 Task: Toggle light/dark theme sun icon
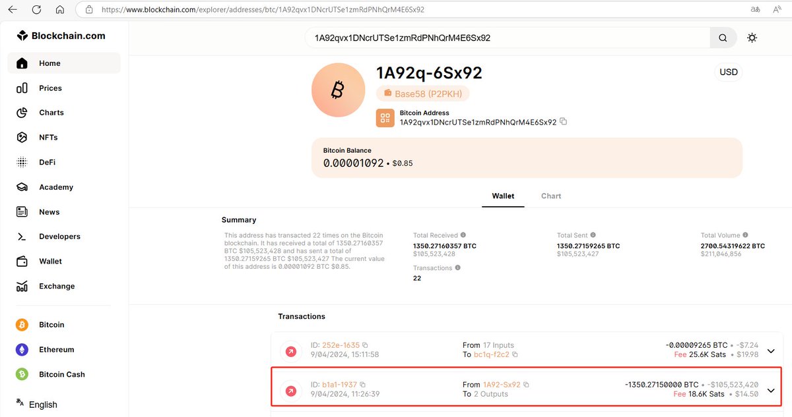(752, 38)
